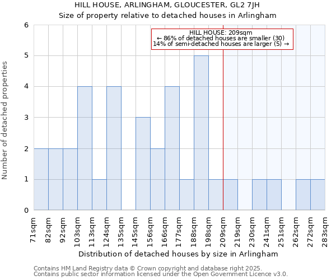Screen dimensions: 336x280
Task: Click the red vertical line marking 209sqm
Action: [223, 140]
